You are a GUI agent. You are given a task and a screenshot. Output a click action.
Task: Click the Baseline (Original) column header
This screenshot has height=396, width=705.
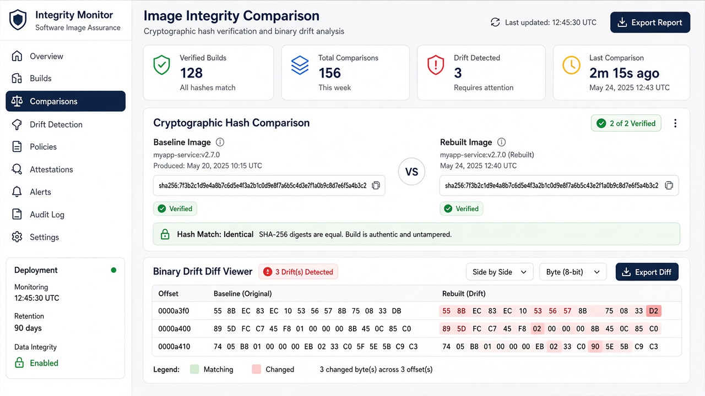[243, 294]
